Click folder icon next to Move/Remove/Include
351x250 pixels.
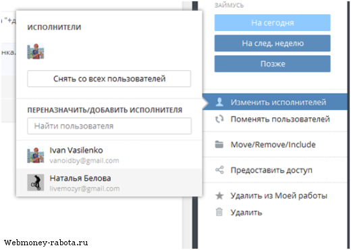(x=219, y=144)
